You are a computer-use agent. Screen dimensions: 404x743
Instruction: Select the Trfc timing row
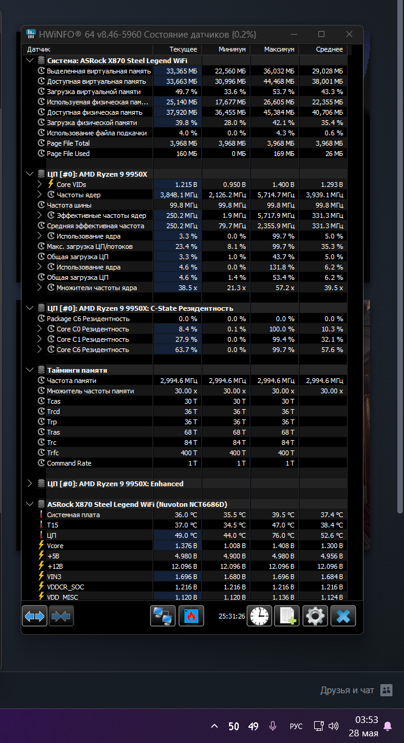[186, 453]
